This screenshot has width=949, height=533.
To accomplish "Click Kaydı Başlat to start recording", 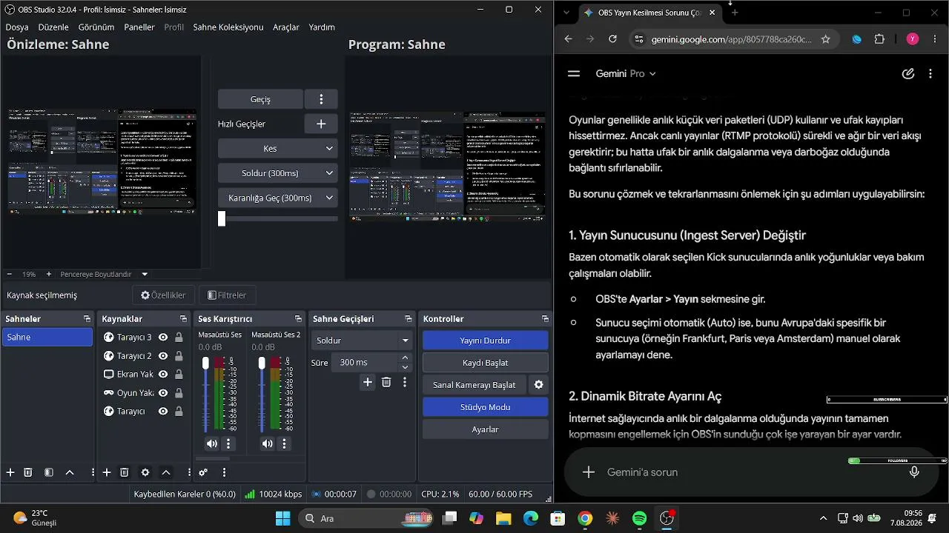I will 486,363.
